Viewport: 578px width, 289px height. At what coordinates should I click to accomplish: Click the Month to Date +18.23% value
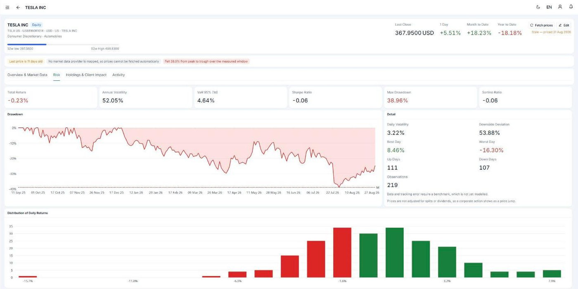click(x=479, y=33)
